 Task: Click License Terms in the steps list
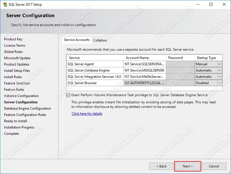point(15,46)
